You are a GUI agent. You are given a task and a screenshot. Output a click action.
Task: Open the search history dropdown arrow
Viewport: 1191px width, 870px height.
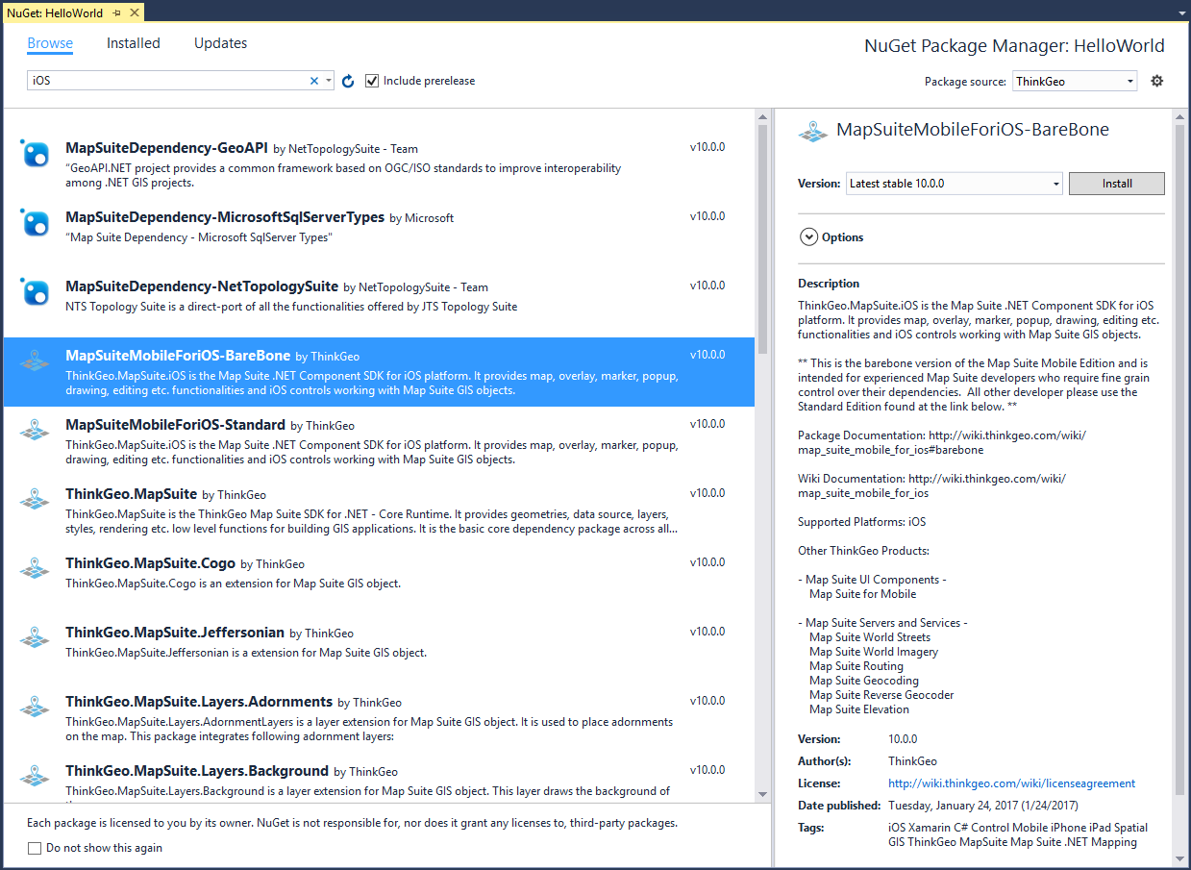click(328, 81)
